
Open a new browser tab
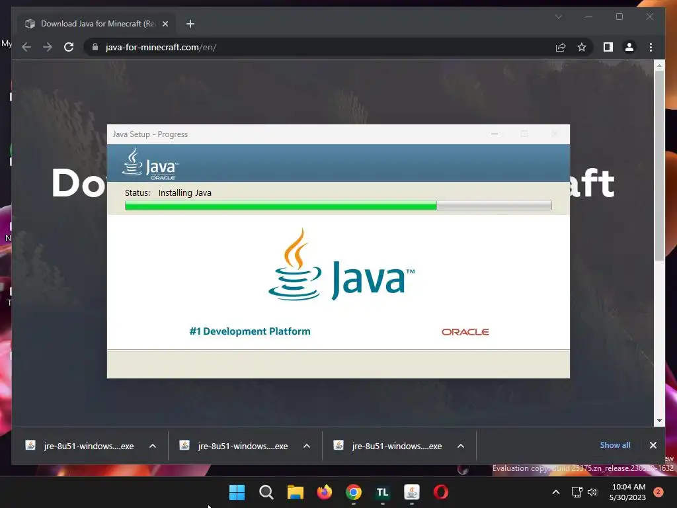click(x=190, y=24)
